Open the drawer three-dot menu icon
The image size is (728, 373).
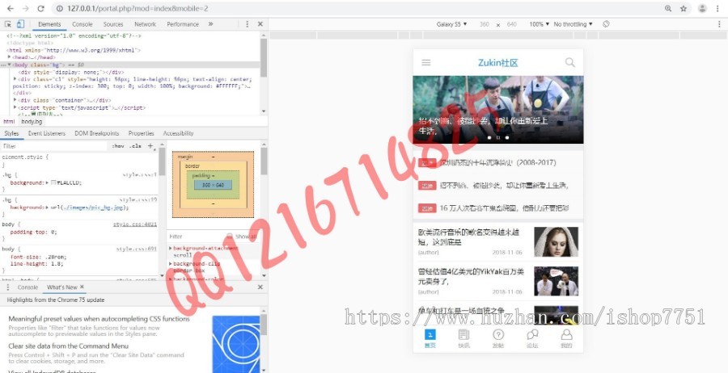point(7,287)
